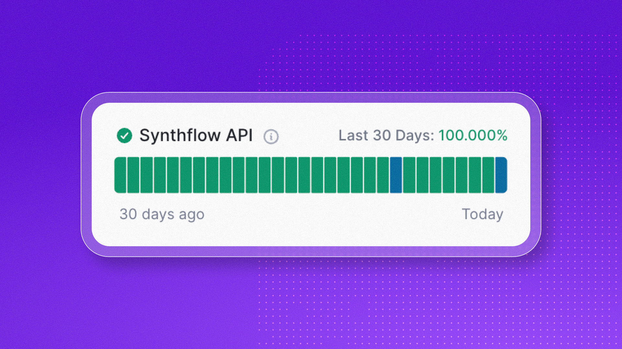
Task: Select the green bar just before the last blue bar
Action: (488, 175)
